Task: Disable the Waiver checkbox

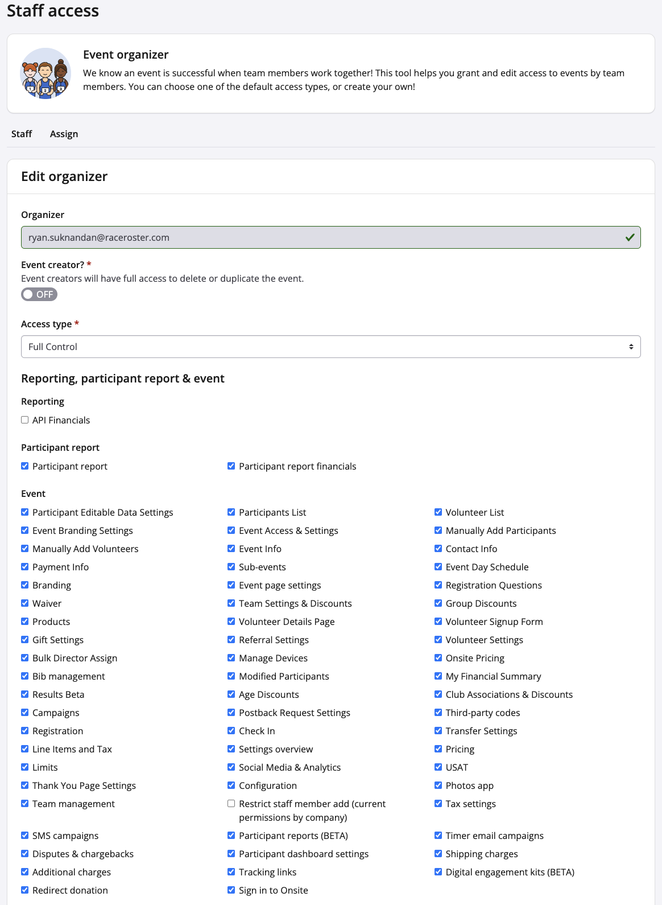Action: (25, 603)
